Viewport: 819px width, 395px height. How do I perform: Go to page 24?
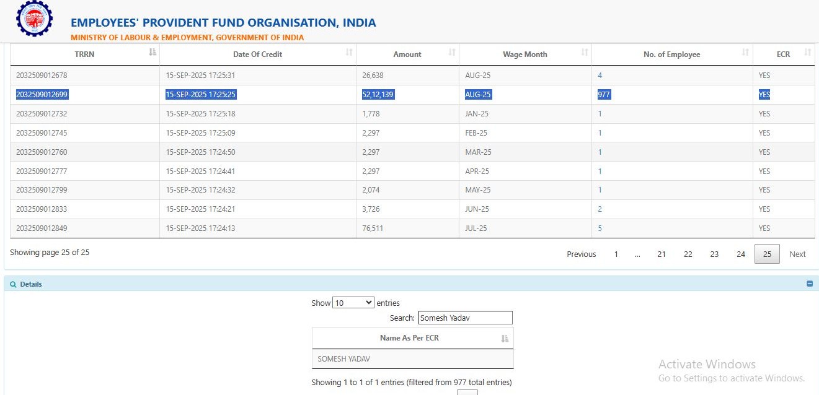[740, 254]
